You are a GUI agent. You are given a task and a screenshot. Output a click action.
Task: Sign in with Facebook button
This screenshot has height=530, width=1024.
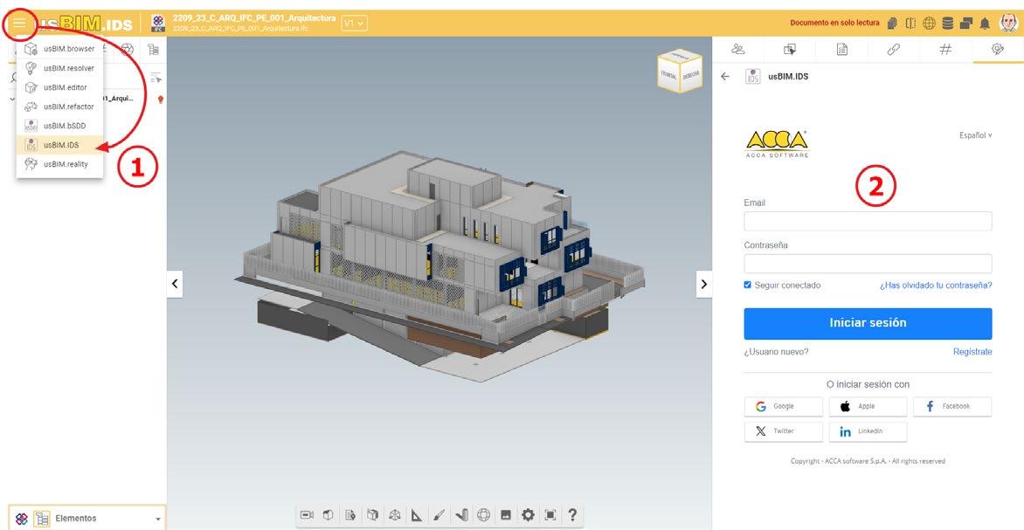pos(952,407)
